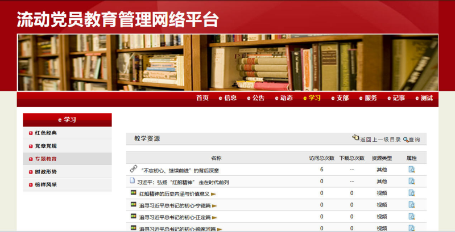
Task: Click video icon beside 红船精神的历史内涵与价值意义
Action: tap(134, 193)
